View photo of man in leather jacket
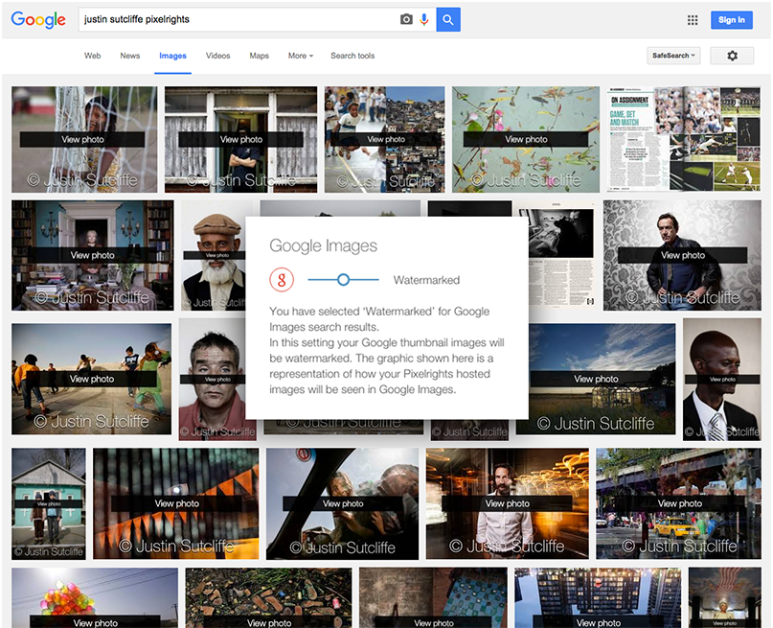Screen dimensions: 773x628 pyautogui.click(x=682, y=255)
